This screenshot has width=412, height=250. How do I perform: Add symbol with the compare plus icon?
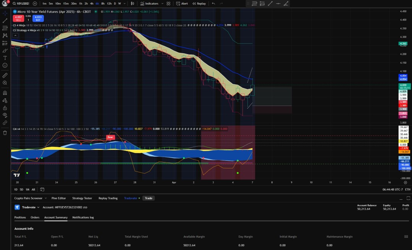(x=35, y=4)
